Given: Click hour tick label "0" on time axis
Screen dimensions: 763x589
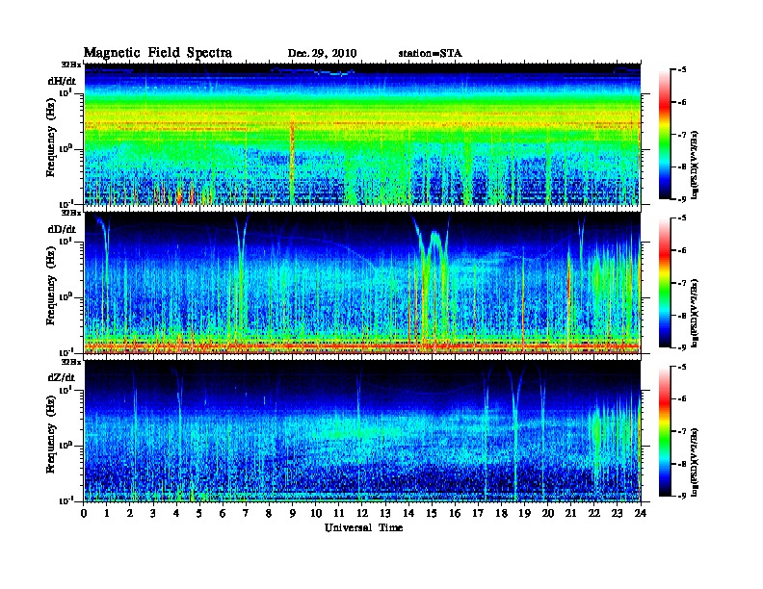Looking at the screenshot, I should (x=84, y=514).
